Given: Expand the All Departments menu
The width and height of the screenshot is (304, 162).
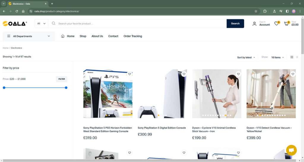Looking at the screenshot, I should tap(29, 36).
